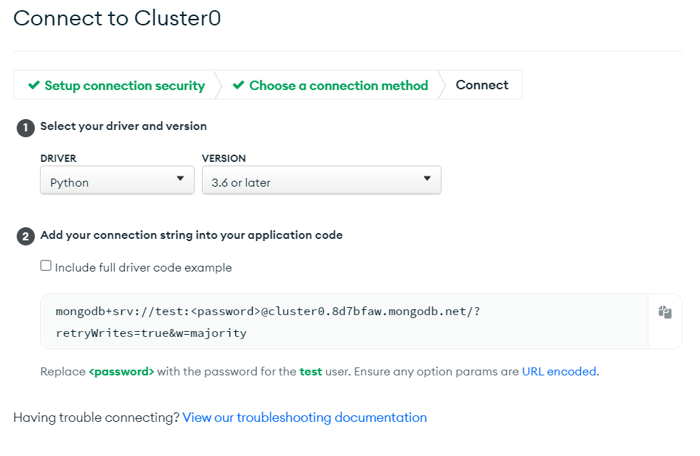
Task: Click the mongodb+srv connection string text
Action: [268, 322]
